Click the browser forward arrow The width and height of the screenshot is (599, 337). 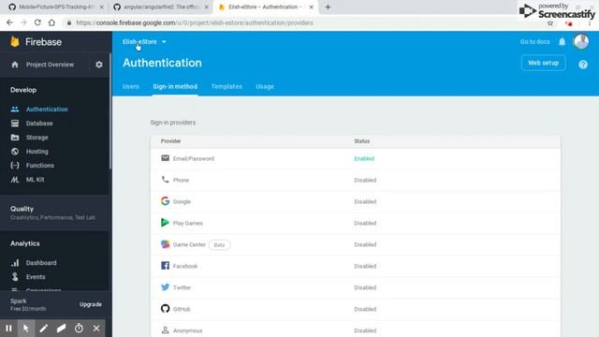pos(23,22)
